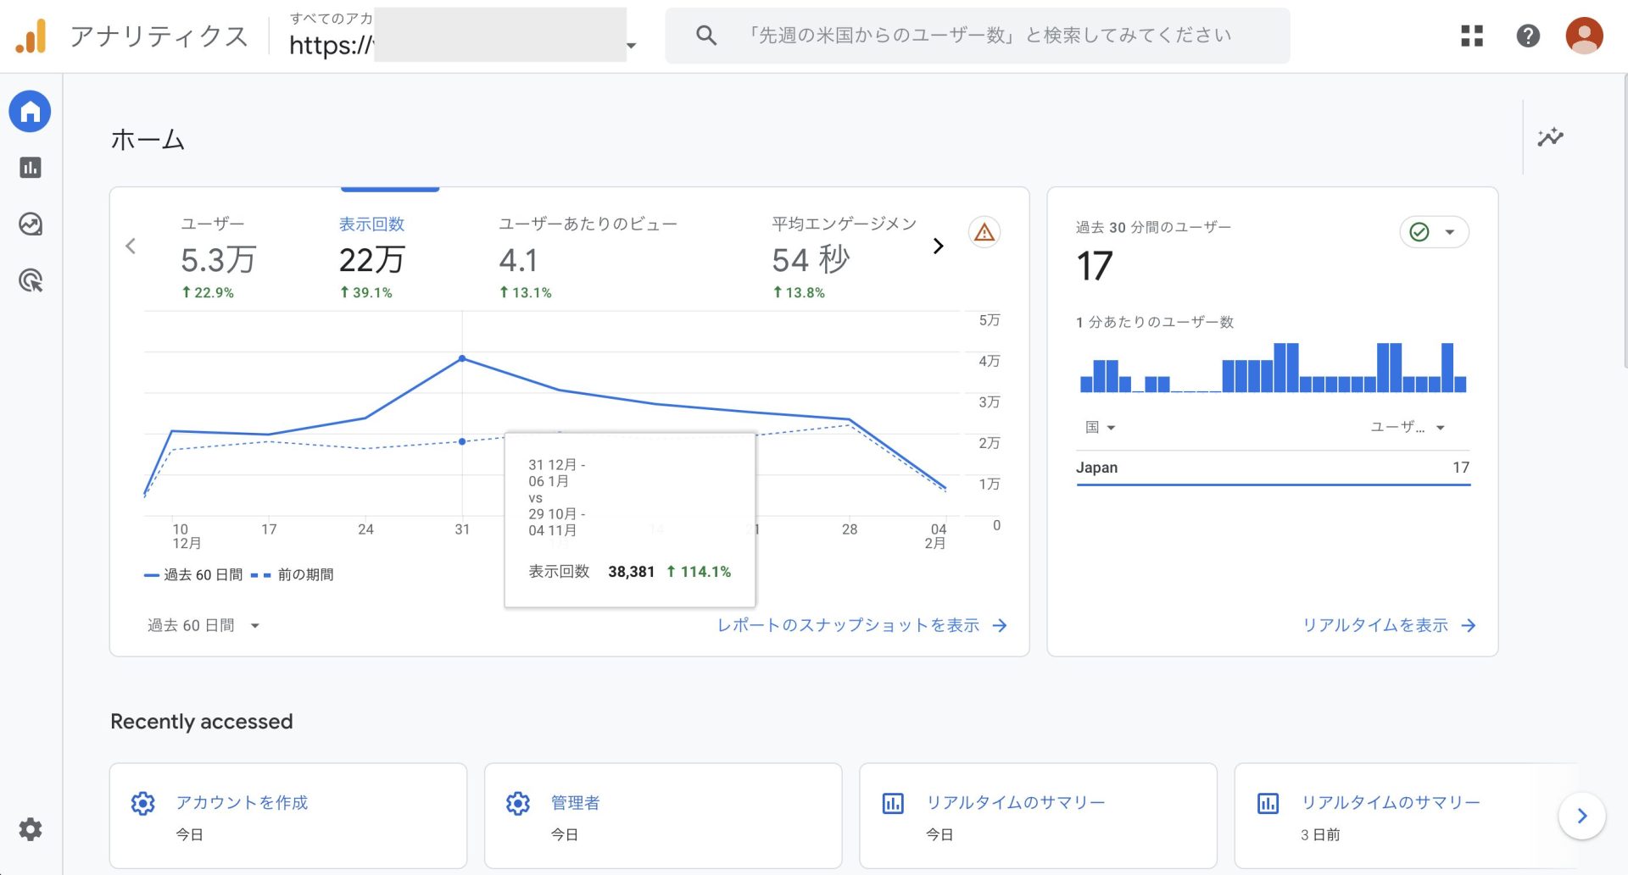This screenshot has width=1628, height=875.
Task: Open the account and property selector dropdown
Action: coord(631,47)
